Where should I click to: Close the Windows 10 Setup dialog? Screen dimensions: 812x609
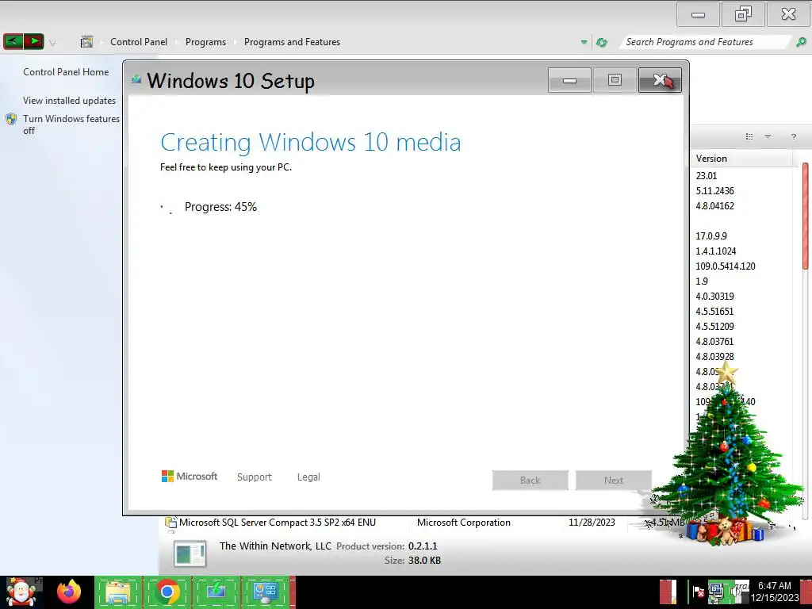pos(660,80)
